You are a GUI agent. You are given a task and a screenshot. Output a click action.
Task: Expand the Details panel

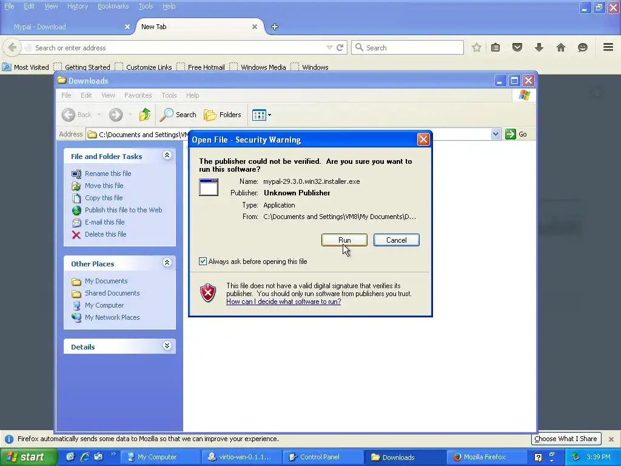click(x=167, y=346)
